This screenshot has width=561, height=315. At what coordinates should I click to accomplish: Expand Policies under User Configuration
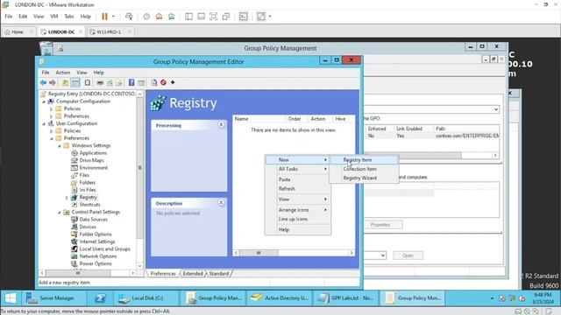tap(52, 131)
